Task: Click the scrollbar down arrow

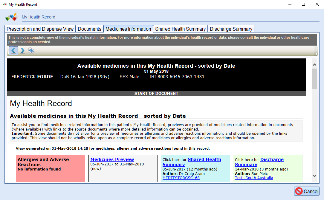Action: coord(314,176)
